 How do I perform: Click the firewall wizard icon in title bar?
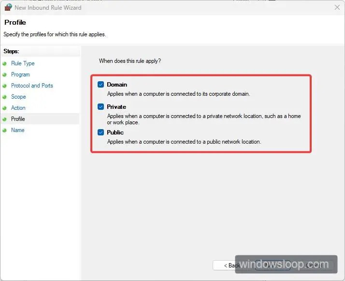pyautogui.click(x=8, y=7)
